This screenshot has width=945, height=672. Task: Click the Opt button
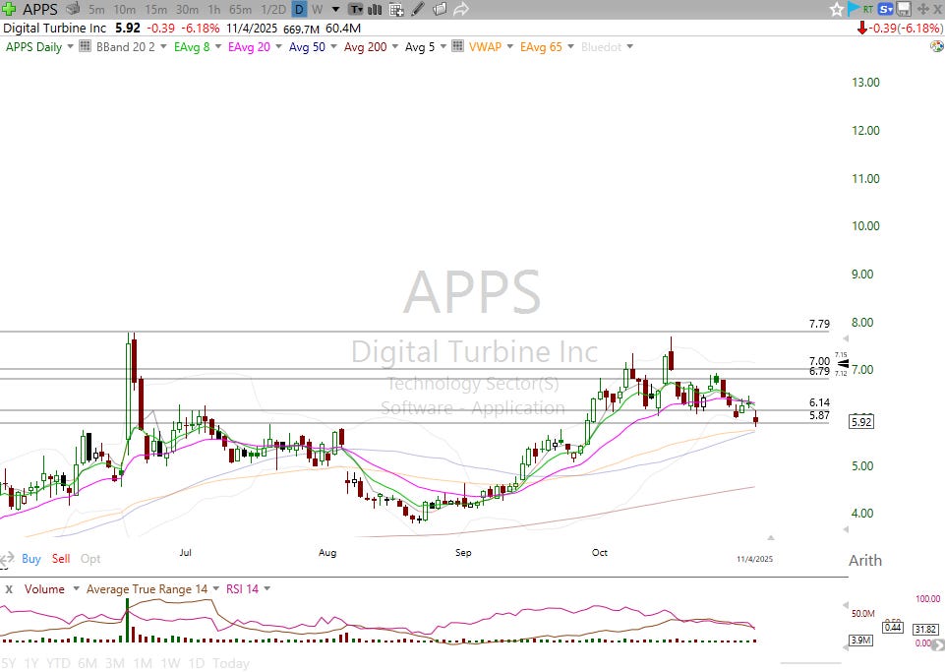(90, 559)
